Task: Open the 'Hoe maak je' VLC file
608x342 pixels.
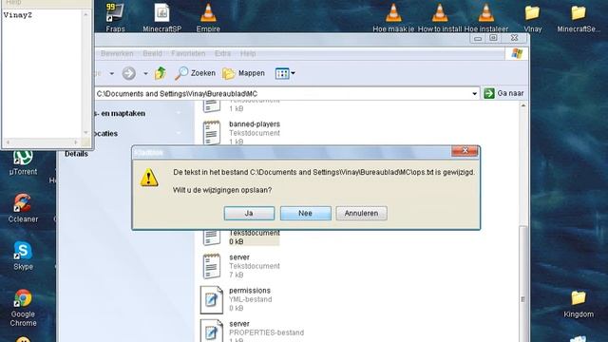Action: point(393,17)
